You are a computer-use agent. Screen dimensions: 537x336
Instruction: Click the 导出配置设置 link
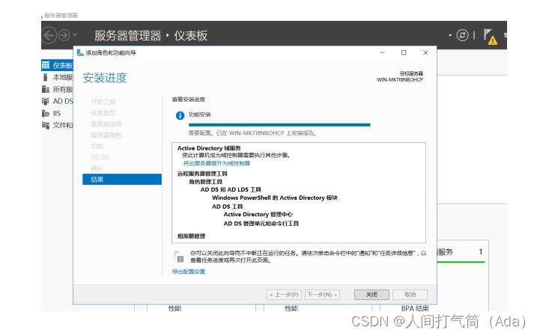[188, 272]
